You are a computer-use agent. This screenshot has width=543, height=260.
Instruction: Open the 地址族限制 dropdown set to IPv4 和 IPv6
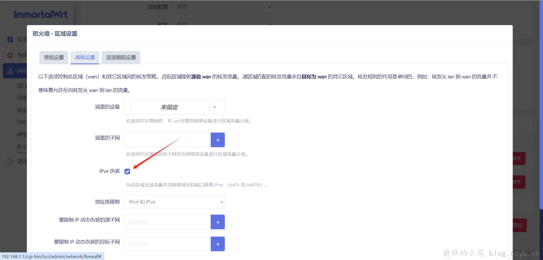pos(174,202)
